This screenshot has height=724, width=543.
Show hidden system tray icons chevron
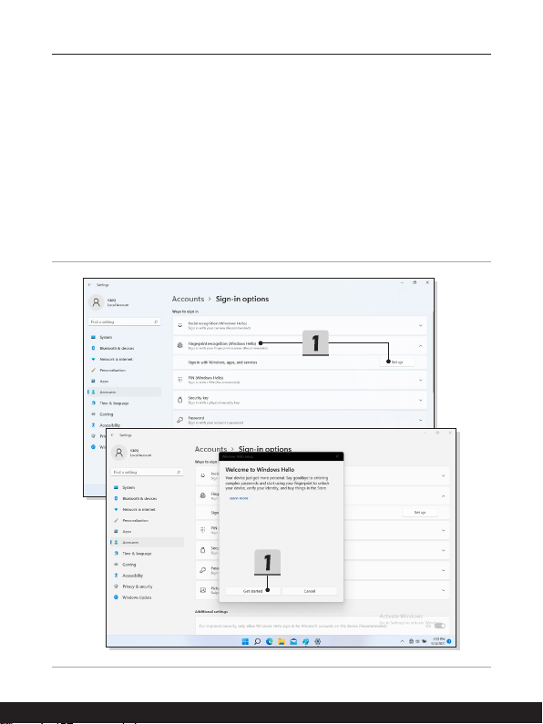[402, 641]
